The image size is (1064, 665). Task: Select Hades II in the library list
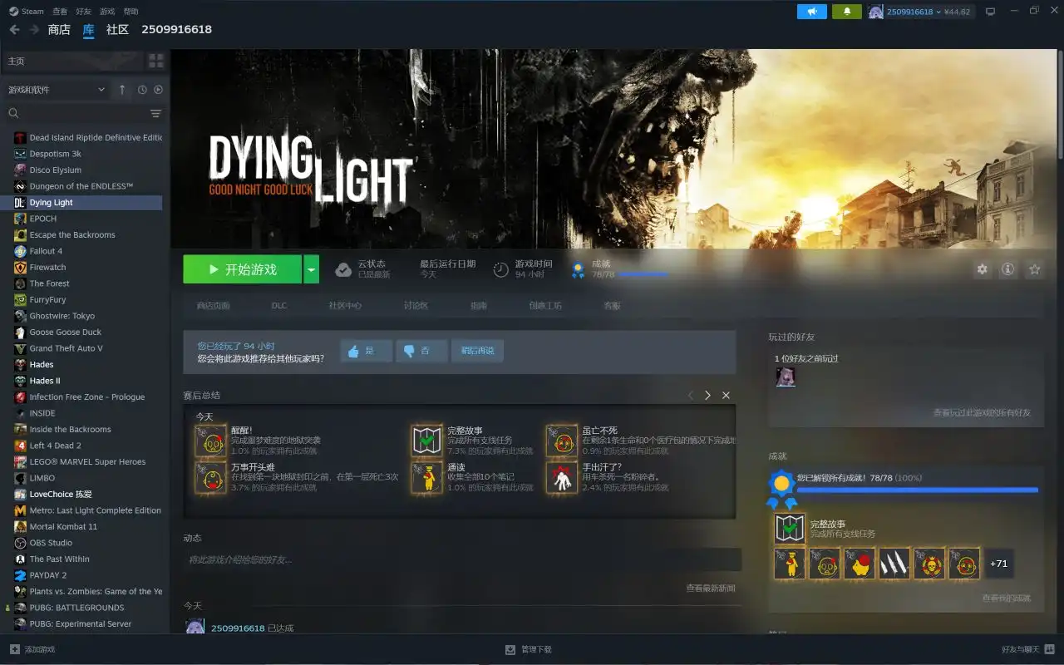click(45, 381)
